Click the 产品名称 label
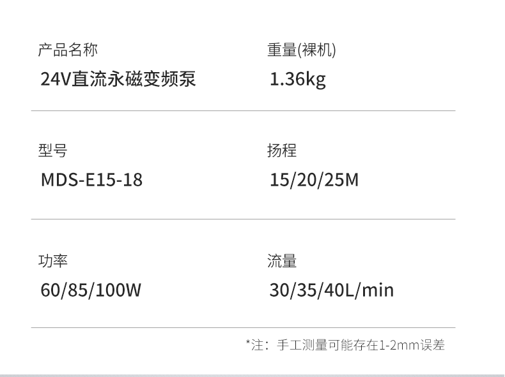The height and width of the screenshot is (377, 505). pyautogui.click(x=68, y=50)
